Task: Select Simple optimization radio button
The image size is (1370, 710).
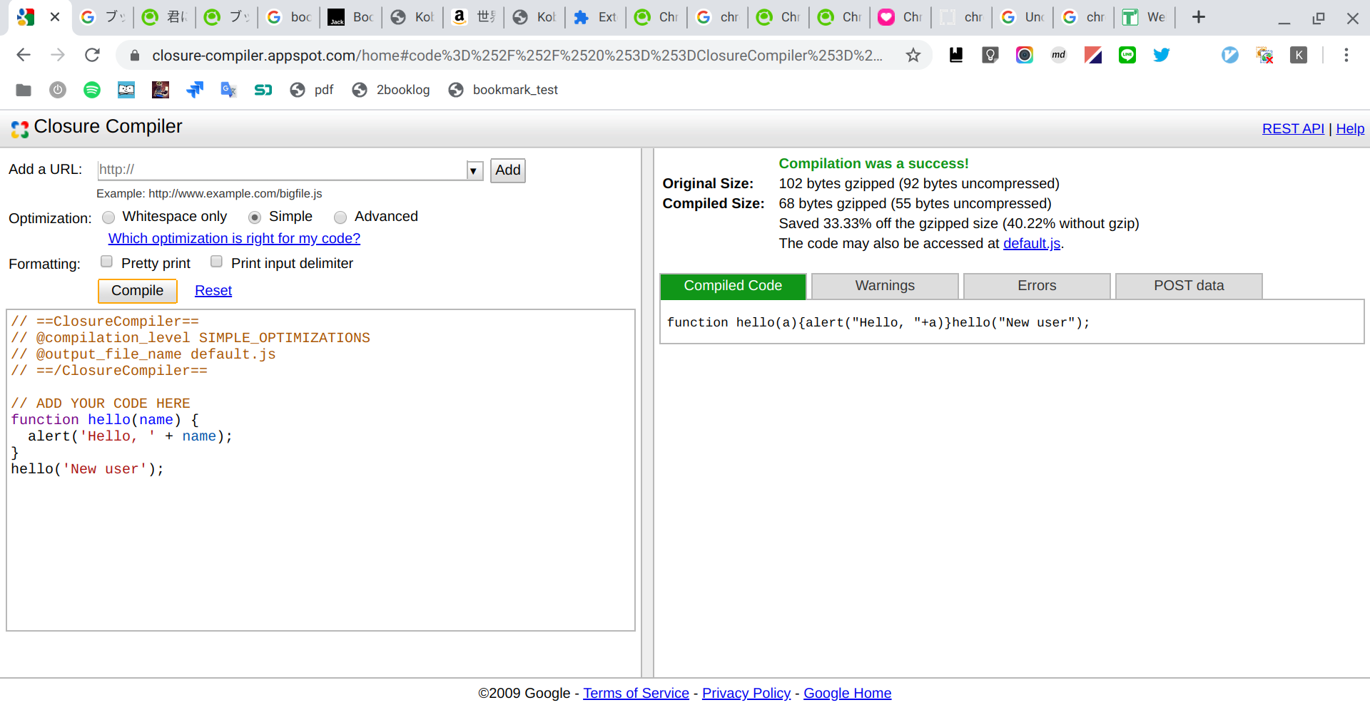Action: (x=255, y=217)
